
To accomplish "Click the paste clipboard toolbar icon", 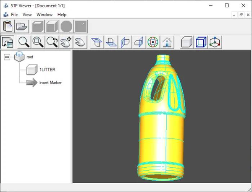I will coord(8,26).
